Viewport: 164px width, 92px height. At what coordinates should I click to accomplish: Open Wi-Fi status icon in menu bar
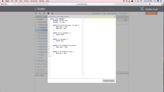[x=141, y=1]
